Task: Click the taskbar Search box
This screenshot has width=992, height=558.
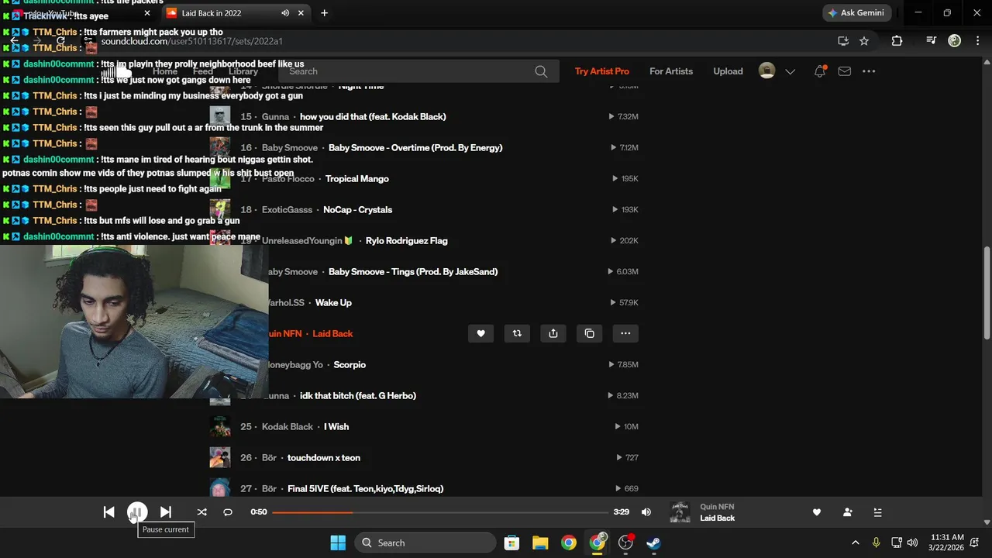Action: (x=426, y=542)
